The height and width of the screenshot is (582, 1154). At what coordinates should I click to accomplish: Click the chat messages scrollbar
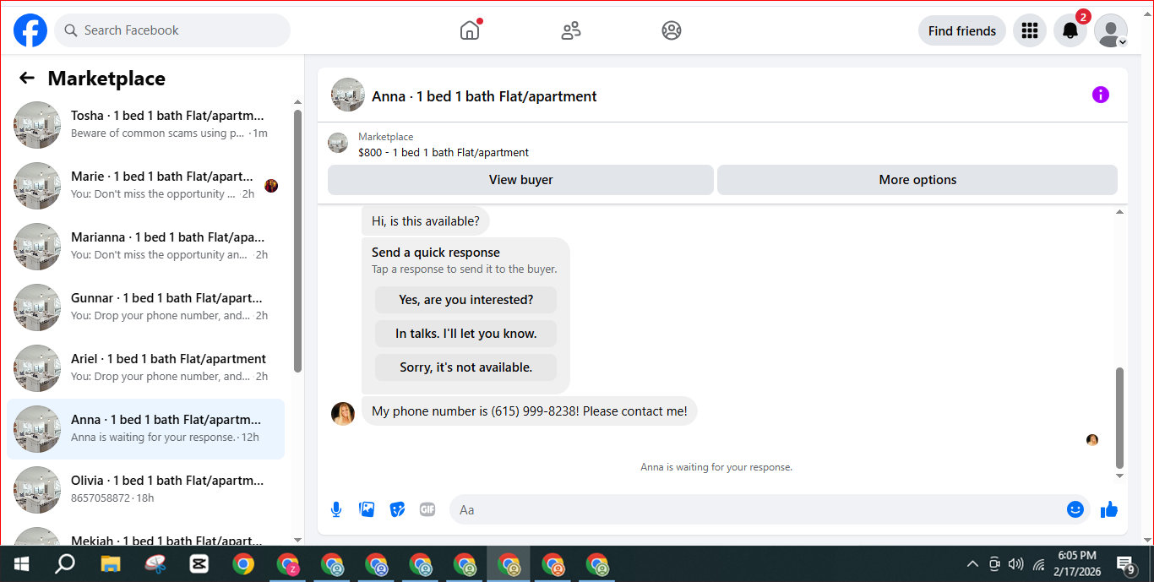click(x=1120, y=418)
